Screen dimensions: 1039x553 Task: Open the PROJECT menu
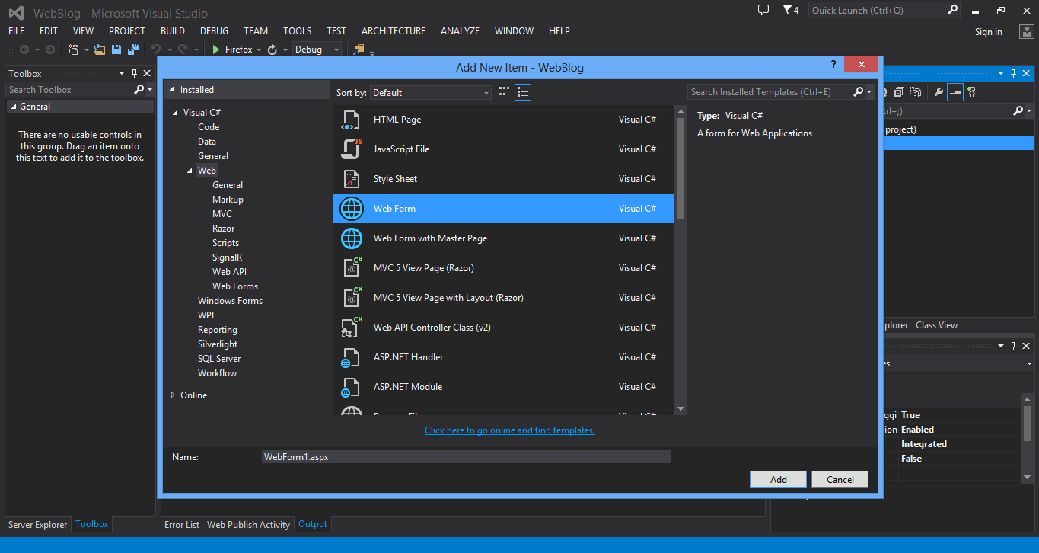coord(127,31)
